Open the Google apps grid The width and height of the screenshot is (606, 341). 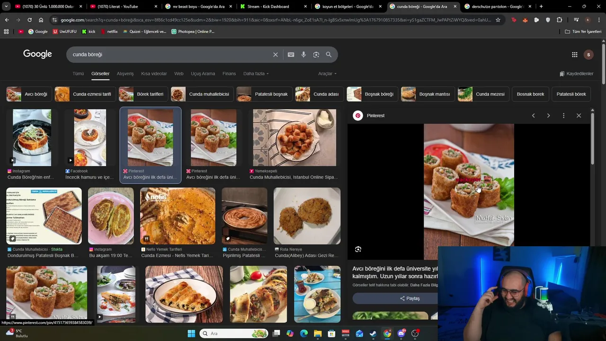point(574,54)
